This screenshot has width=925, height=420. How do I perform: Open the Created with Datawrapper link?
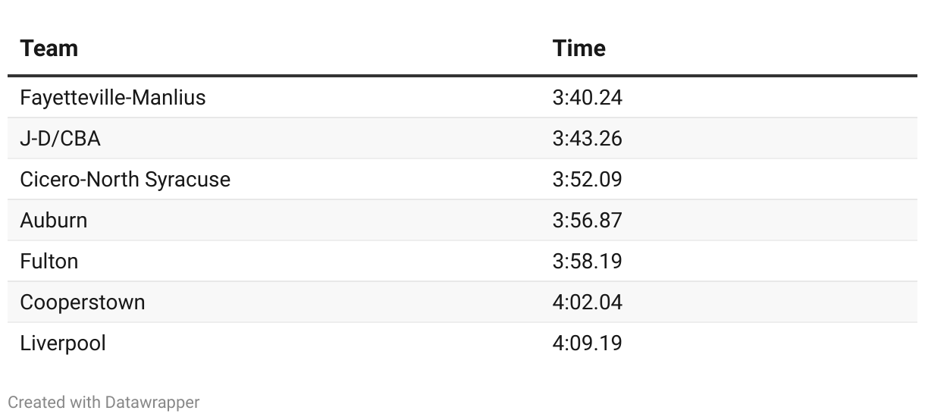coord(104,403)
